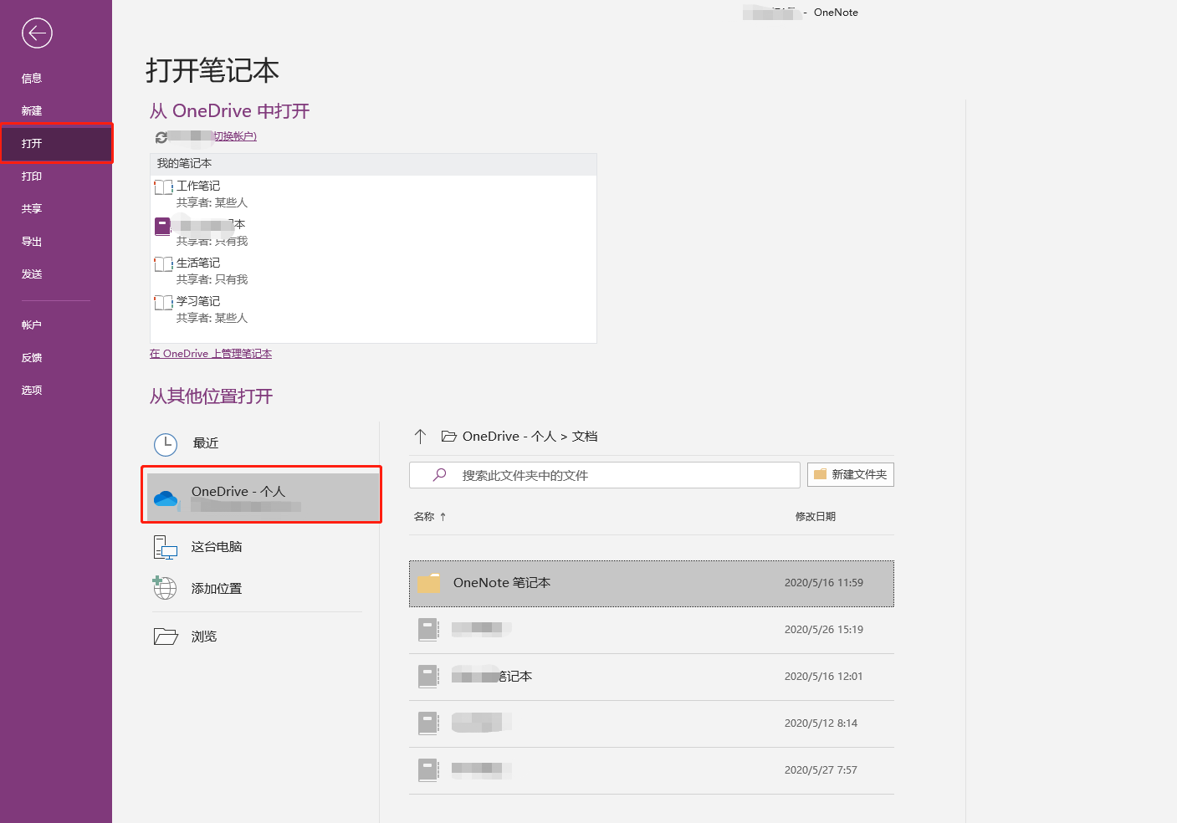The image size is (1177, 823).
Task: Click the purple notebook icon in my notebooks
Action: click(x=163, y=226)
